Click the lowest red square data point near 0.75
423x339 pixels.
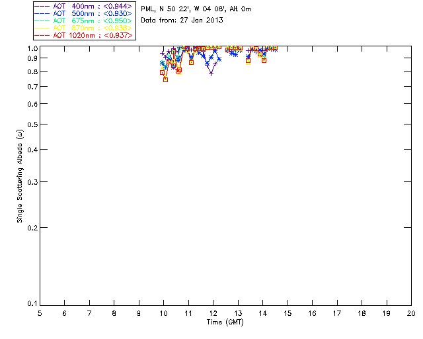coord(166,79)
